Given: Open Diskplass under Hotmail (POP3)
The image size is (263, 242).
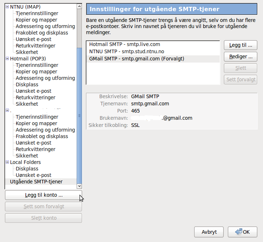Looking at the screenshot, I should [x=27, y=85].
